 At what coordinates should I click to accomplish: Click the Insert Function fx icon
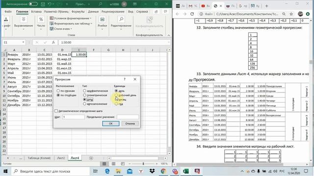pyautogui.click(x=53, y=43)
